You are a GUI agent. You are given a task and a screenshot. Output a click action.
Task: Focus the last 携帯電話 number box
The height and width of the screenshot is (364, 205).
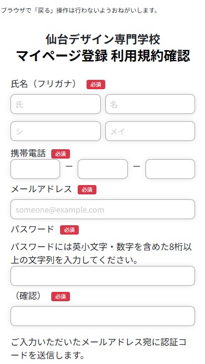click(170, 169)
